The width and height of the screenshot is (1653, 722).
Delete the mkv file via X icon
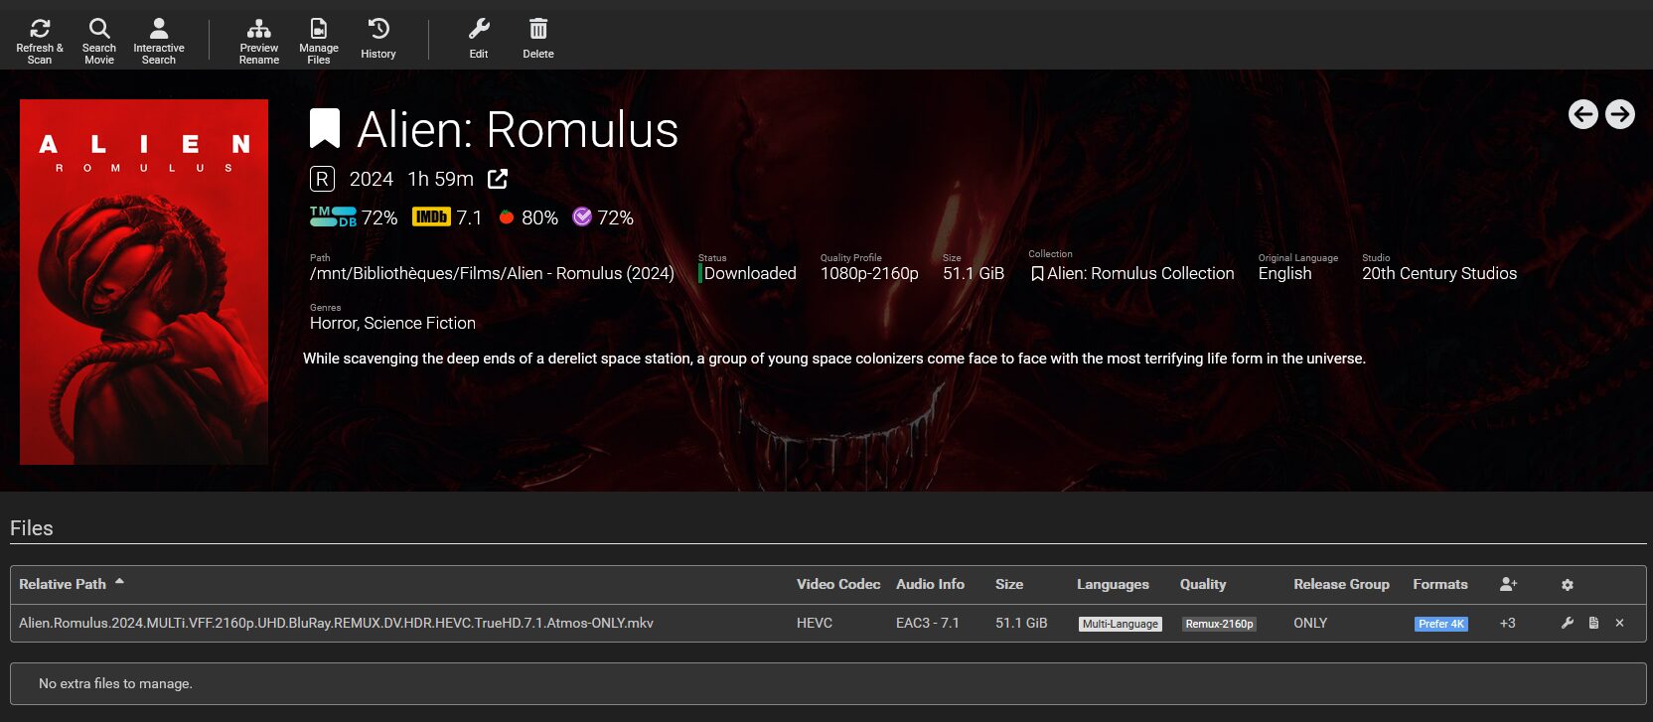[x=1620, y=623]
